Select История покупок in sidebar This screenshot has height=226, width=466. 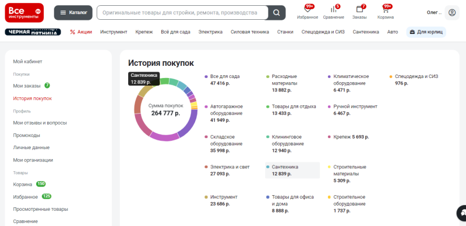coord(33,98)
